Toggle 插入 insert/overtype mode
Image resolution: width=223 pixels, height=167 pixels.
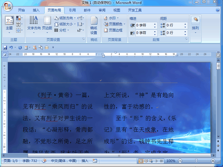coord(85,161)
